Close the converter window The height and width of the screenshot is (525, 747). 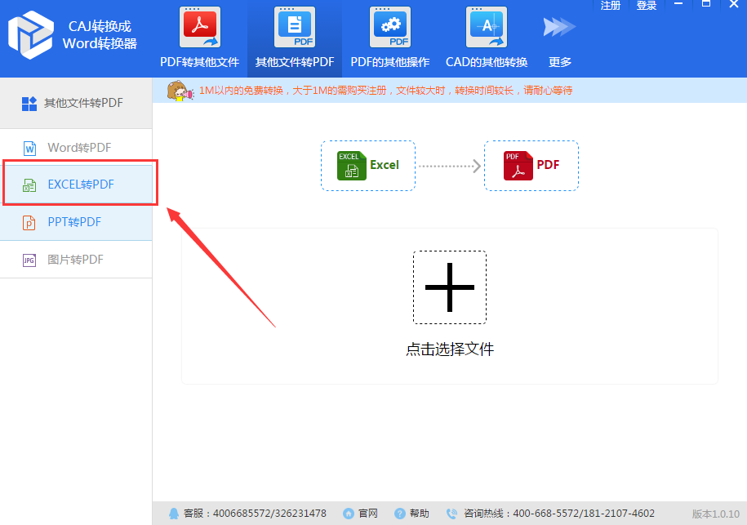[734, 4]
